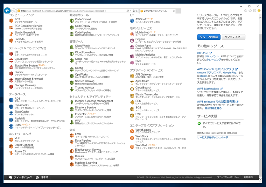Select the CloudFront icon
Screen dimensions: 266x187
coord(11,60)
